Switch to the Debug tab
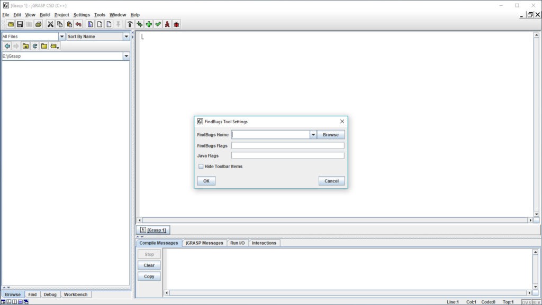The image size is (542, 305). [50, 294]
